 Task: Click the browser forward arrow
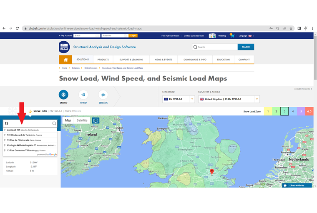(x=11, y=28)
